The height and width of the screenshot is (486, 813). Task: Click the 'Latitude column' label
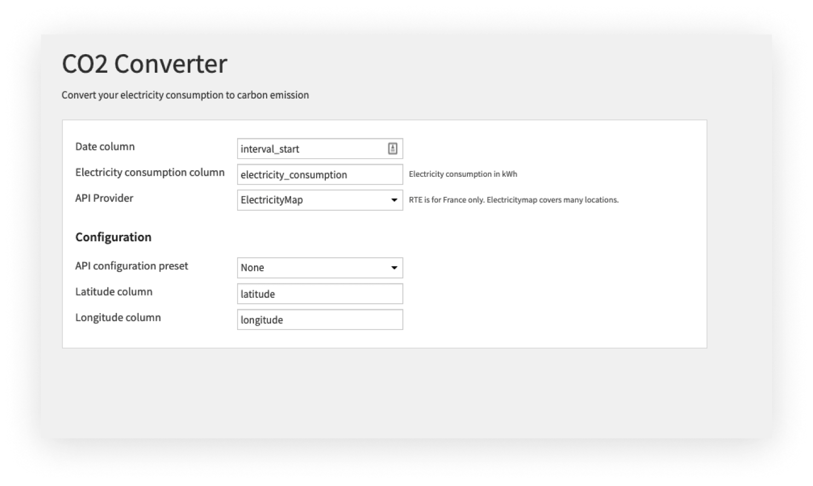[114, 292]
